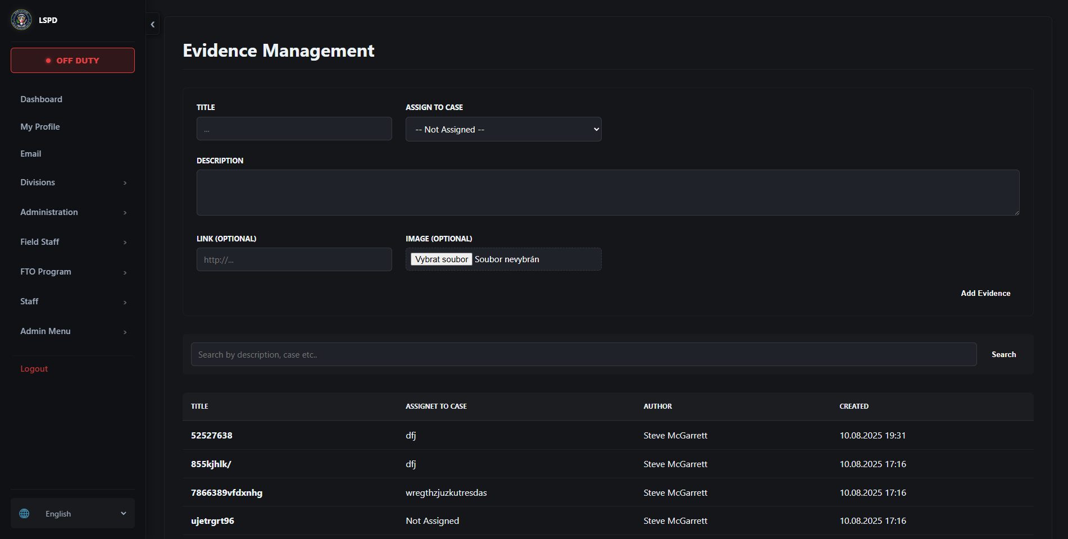Click Steve McGarrett in 7866389vfdxnhg row
This screenshot has width=1068, height=539.
click(675, 493)
